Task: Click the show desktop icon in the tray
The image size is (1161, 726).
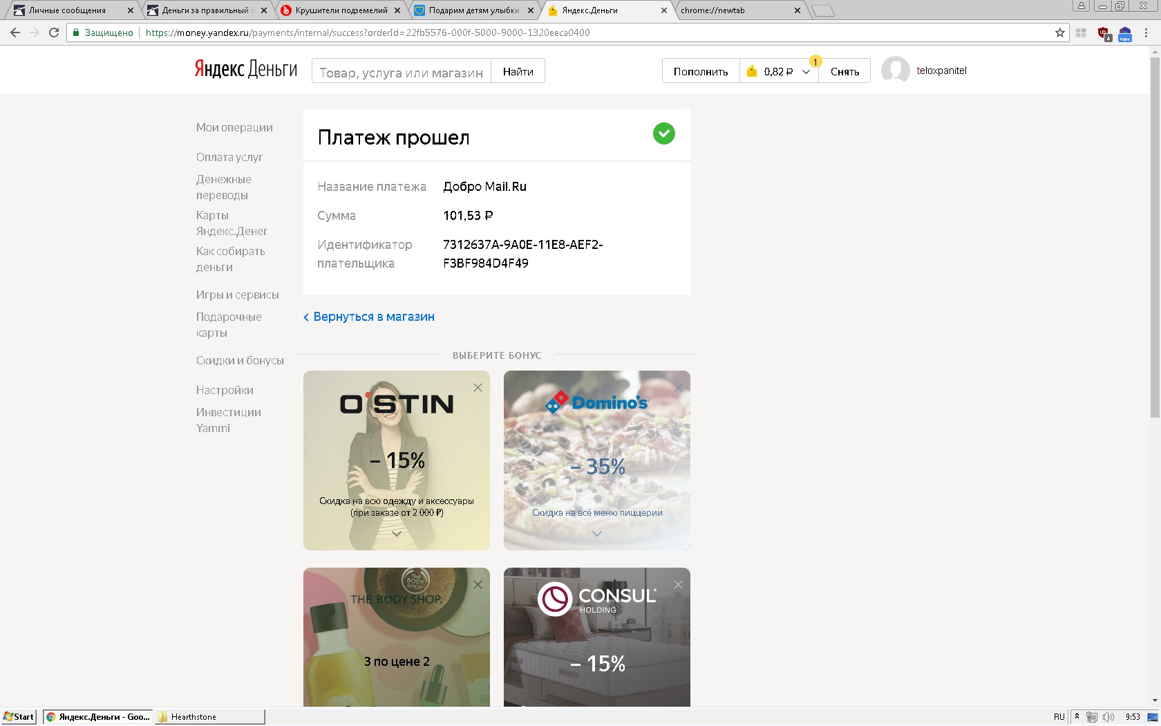Action: (x=1153, y=717)
